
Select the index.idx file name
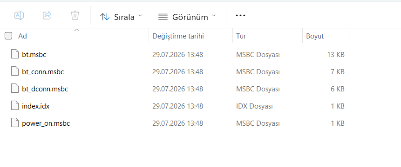coord(36,106)
